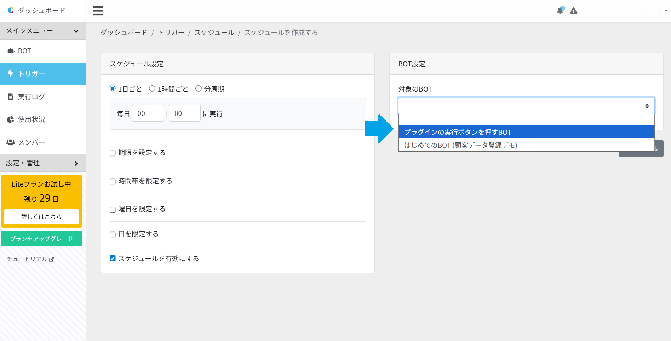Viewport: 671px width, 341px height.
Task: Go to トリガー breadcrumb link
Action: coord(171,33)
